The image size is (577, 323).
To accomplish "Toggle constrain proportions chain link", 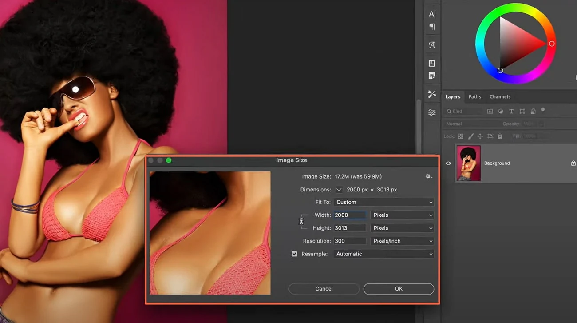I will tap(302, 221).
